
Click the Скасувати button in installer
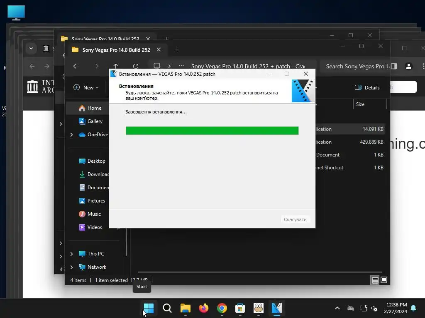(295, 219)
